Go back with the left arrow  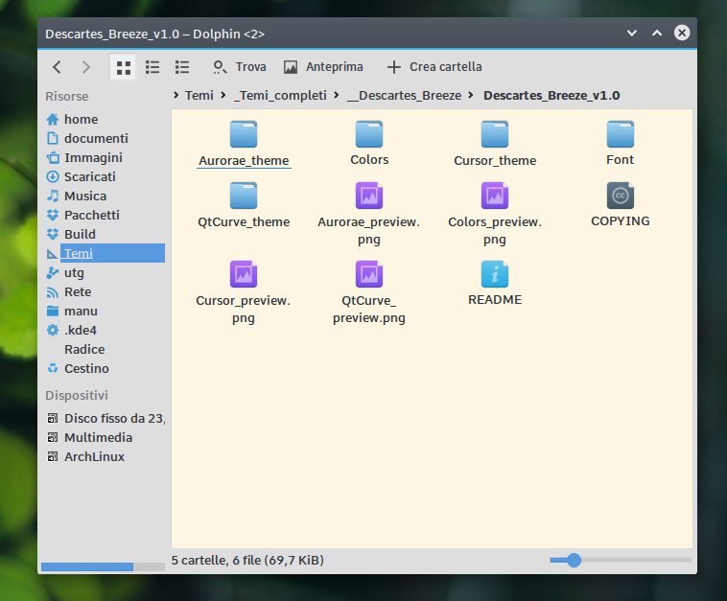tap(57, 67)
